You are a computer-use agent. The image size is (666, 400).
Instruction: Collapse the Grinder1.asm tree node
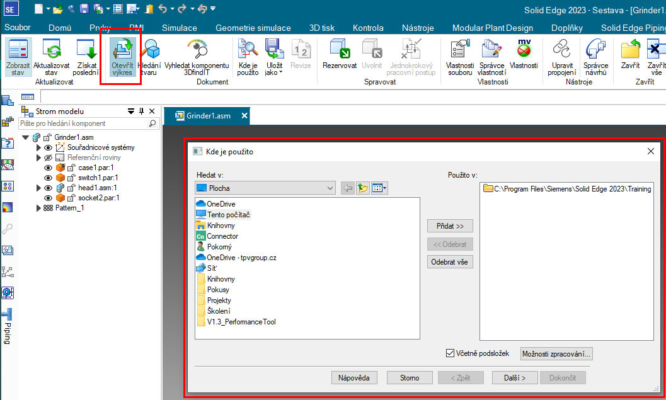tap(25, 137)
